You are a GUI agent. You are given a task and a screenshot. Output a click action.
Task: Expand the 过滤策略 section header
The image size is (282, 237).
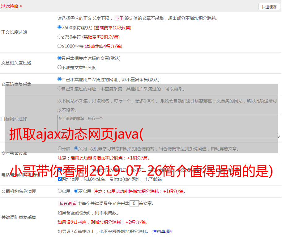tap(12, 6)
